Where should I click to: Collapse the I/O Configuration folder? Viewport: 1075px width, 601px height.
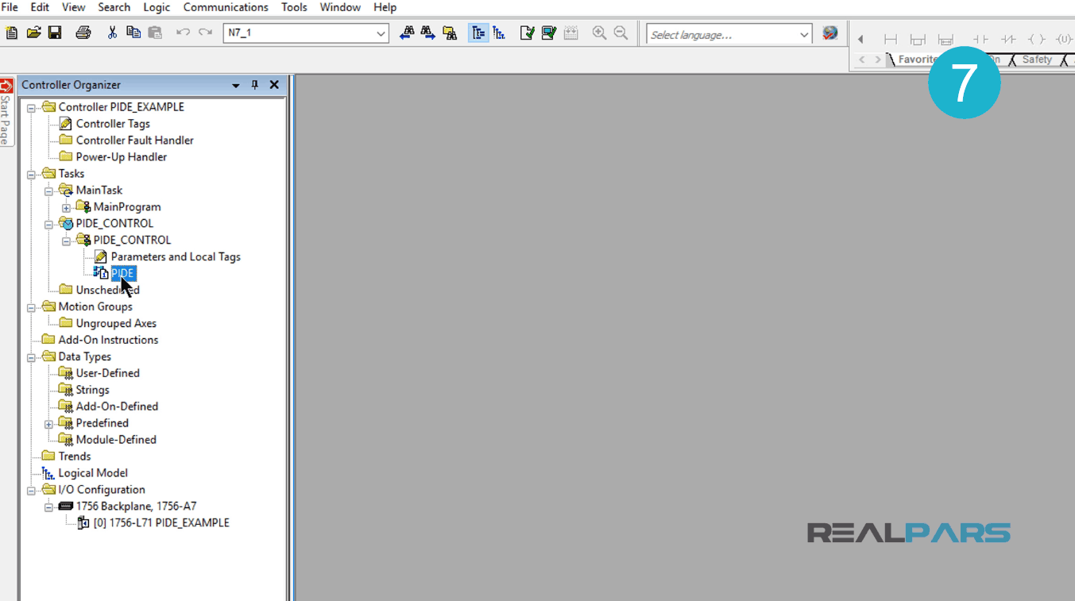31,490
